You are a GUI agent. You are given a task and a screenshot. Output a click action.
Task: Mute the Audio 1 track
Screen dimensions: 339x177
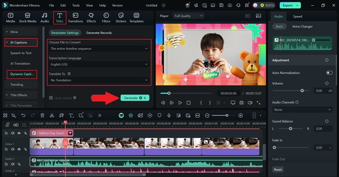click(x=13, y=164)
